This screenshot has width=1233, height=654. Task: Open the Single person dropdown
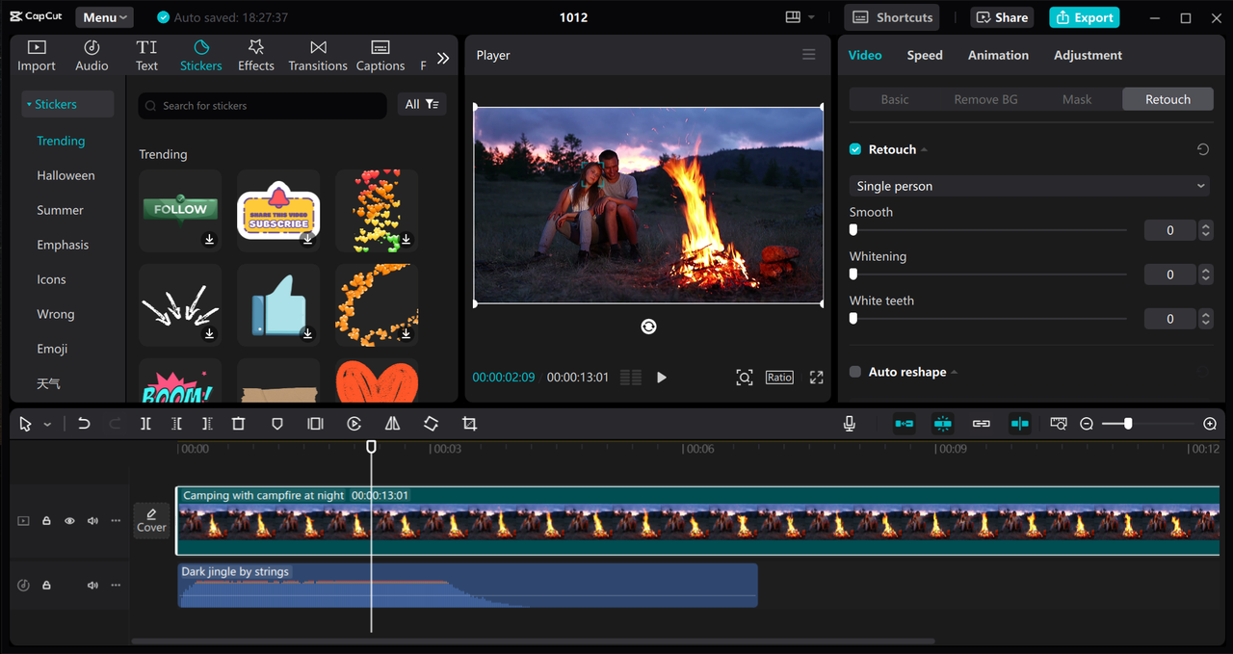[1030, 186]
